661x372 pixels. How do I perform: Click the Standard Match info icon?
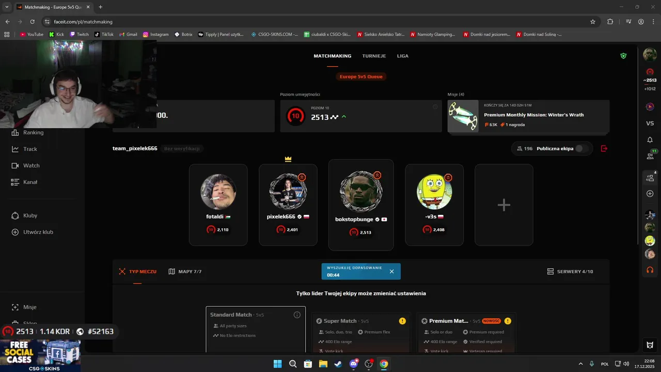[x=297, y=315]
